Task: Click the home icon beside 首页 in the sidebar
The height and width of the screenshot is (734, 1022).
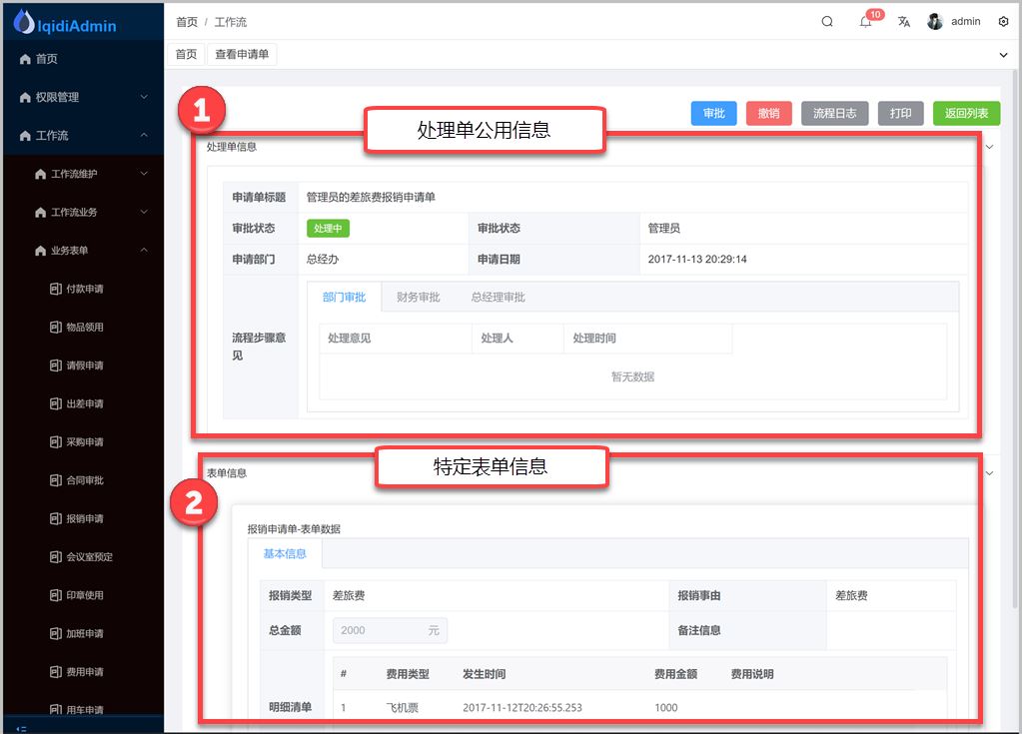Action: pyautogui.click(x=25, y=59)
